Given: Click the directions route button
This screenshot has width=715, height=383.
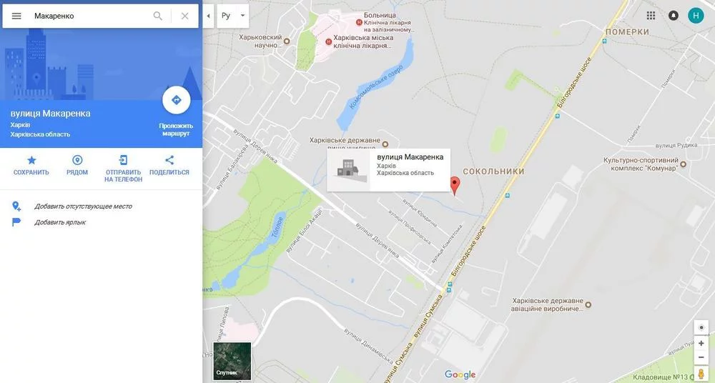Looking at the screenshot, I should click(176, 100).
